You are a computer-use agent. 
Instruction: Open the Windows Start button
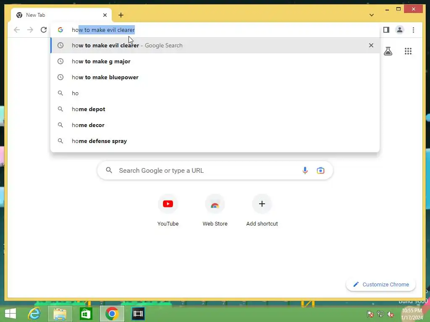tap(10, 314)
